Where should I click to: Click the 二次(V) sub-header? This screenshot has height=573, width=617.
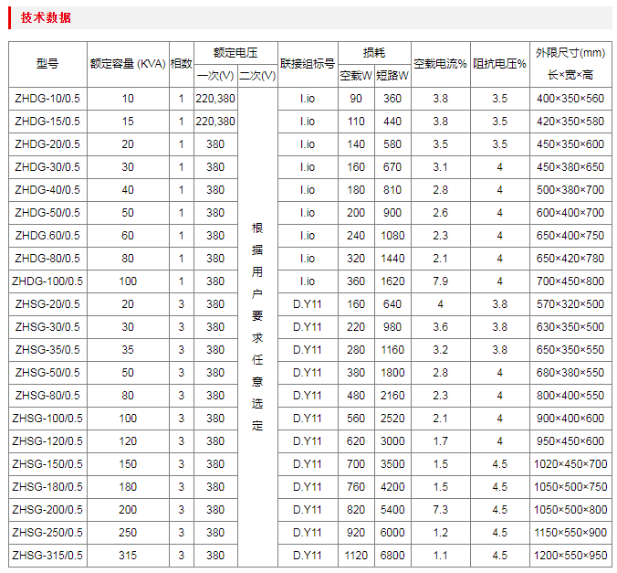point(256,76)
